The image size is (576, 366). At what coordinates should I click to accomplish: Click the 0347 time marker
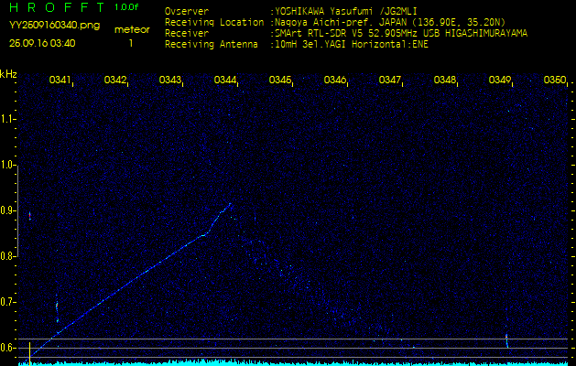390,81
